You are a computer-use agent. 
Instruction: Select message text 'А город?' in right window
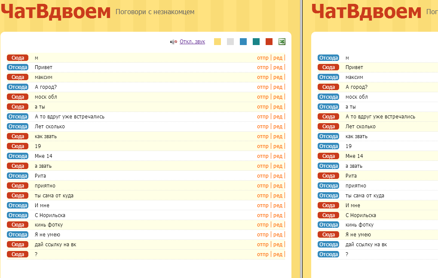point(356,87)
